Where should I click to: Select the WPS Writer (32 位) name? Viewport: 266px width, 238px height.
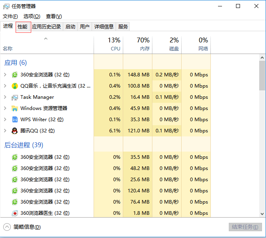42,120
